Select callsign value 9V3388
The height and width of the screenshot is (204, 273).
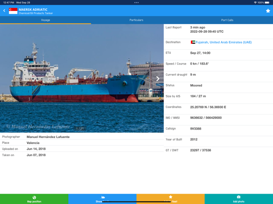point(195,129)
